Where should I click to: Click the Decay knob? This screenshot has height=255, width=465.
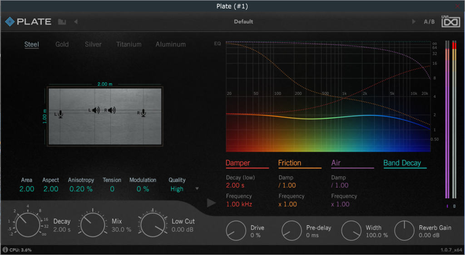27,225
